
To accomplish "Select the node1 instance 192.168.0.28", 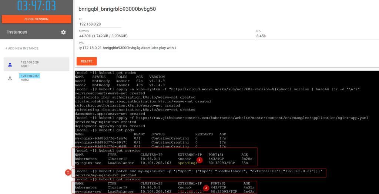I will 30,62.
